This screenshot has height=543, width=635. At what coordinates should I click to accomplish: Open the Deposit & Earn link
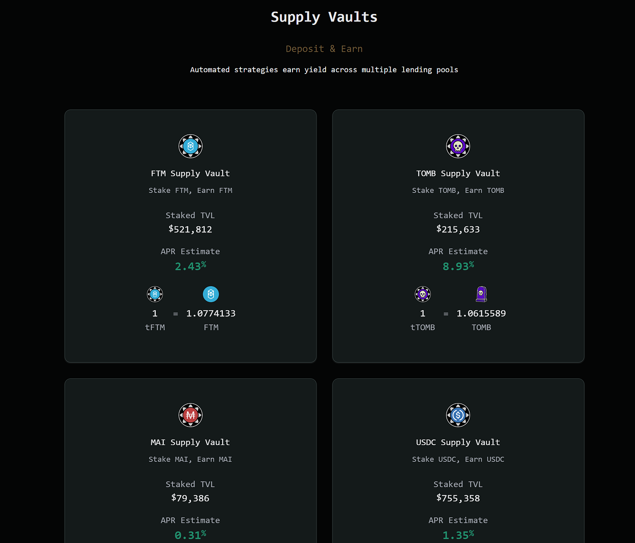(x=324, y=49)
